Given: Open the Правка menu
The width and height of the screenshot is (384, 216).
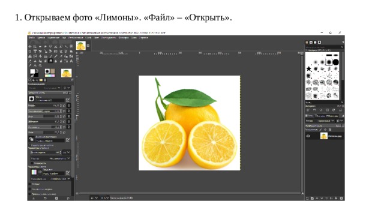Looking at the screenshot, I should (x=41, y=38).
